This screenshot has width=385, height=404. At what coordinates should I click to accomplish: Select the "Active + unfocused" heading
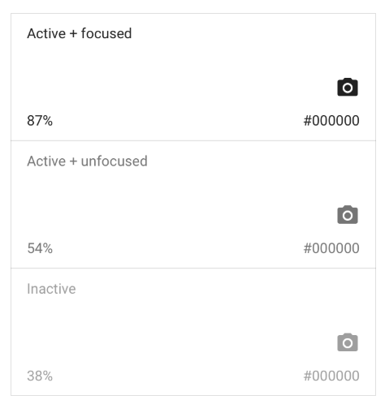(x=87, y=161)
